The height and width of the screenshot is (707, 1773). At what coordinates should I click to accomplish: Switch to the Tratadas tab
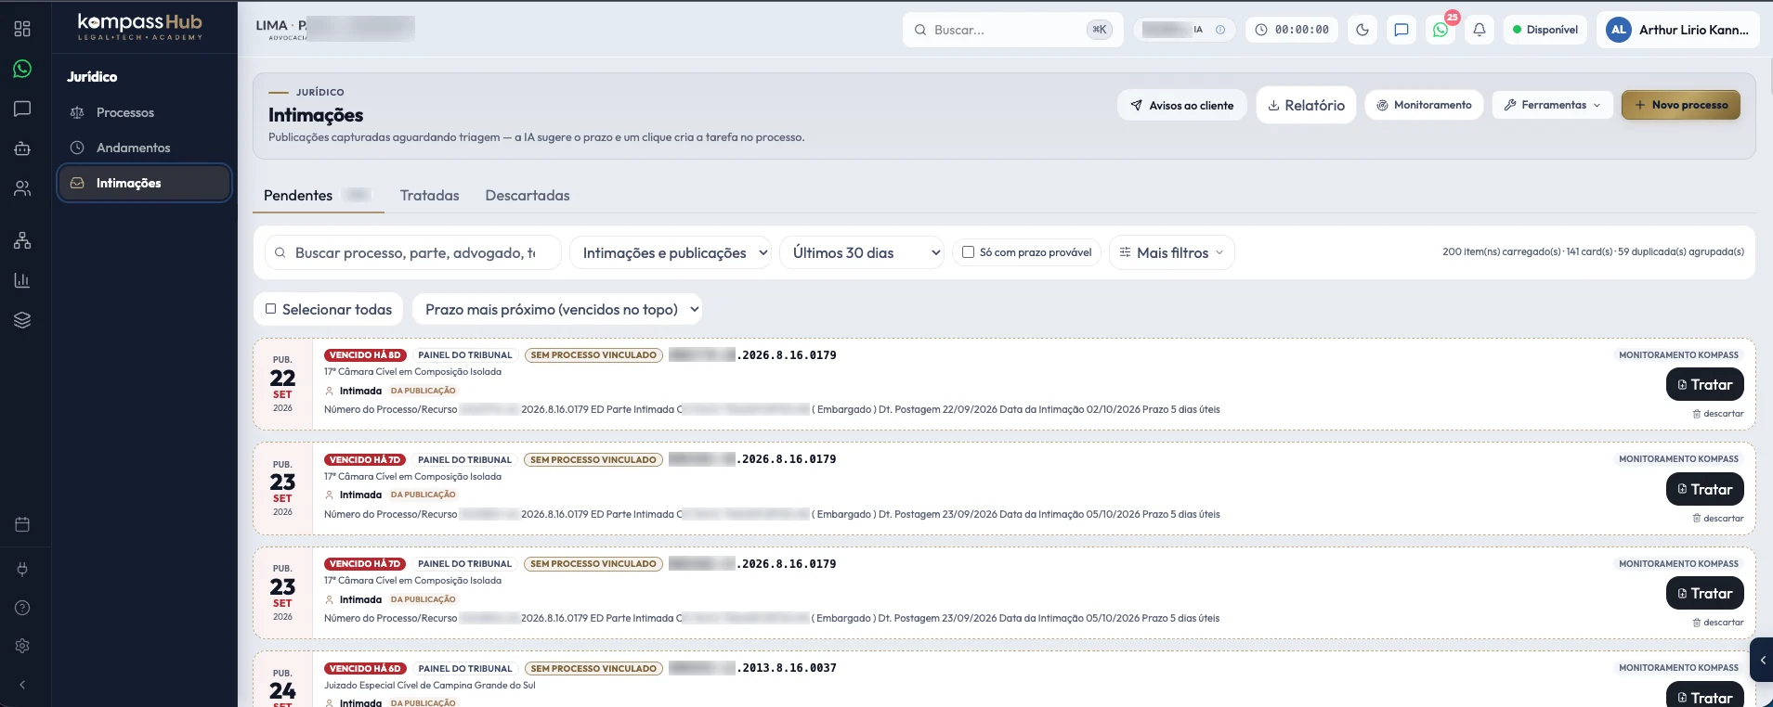[429, 196]
